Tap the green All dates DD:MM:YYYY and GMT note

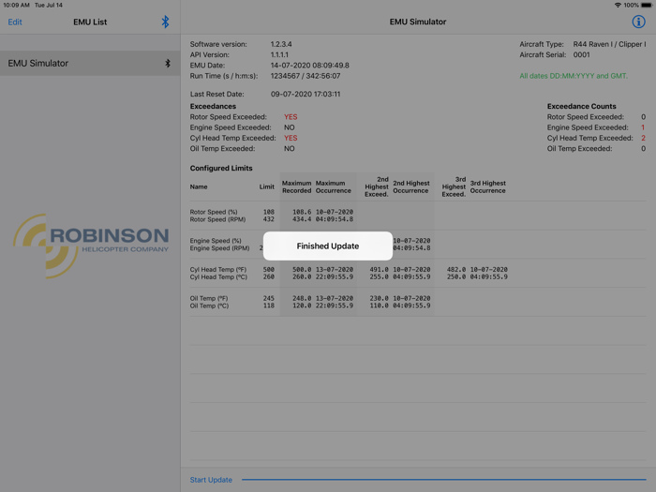(574, 76)
